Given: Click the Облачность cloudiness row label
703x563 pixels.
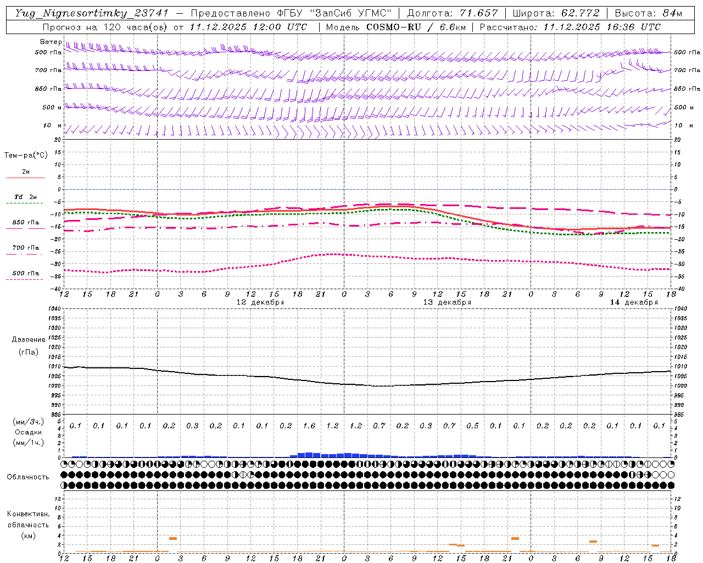Looking at the screenshot, I should point(28,477).
